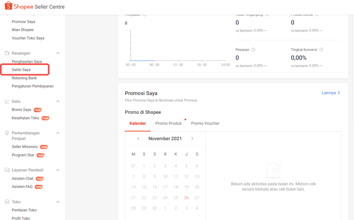Click the Promosi Saya heading
354x220 pixels.
[141, 93]
